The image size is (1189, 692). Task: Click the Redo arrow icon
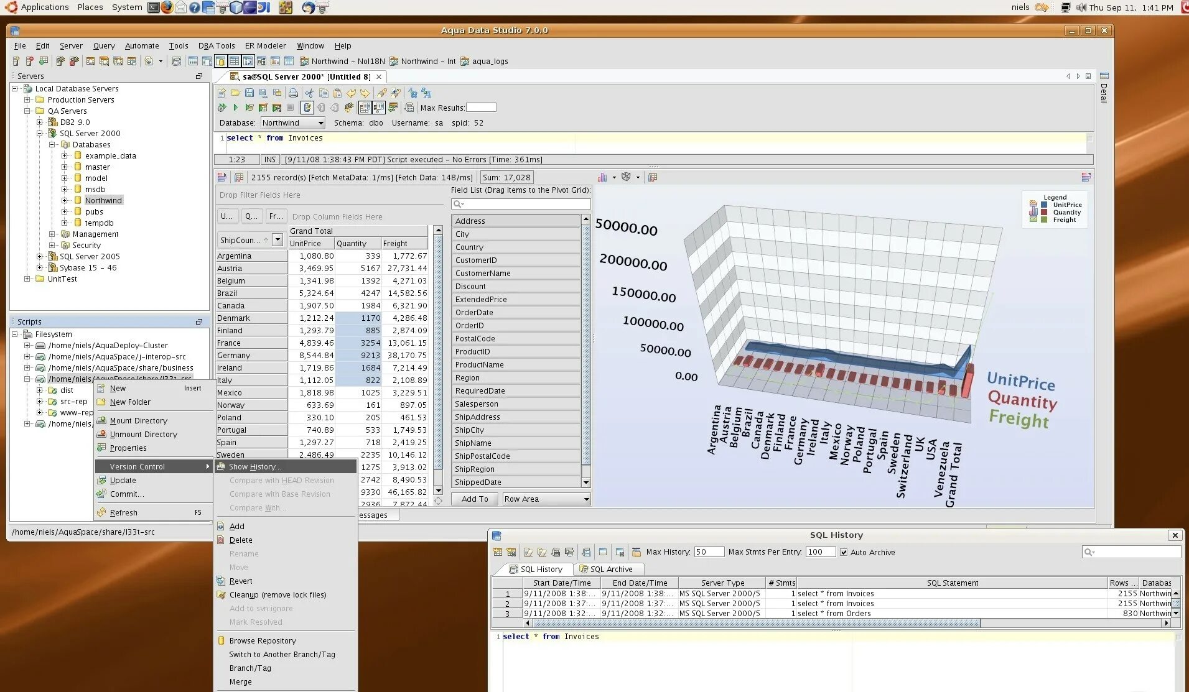365,93
